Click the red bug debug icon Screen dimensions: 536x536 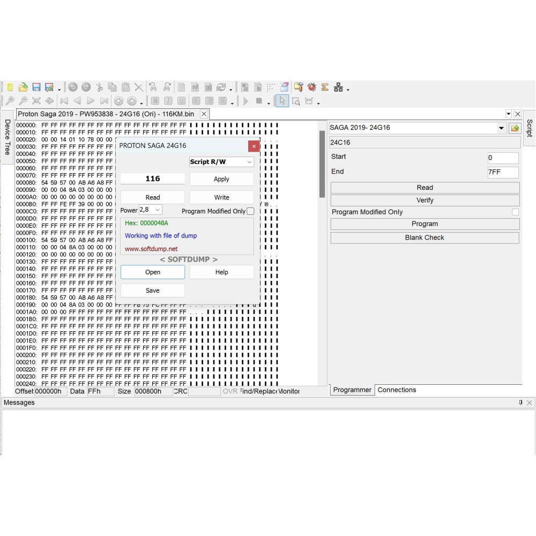312,87
